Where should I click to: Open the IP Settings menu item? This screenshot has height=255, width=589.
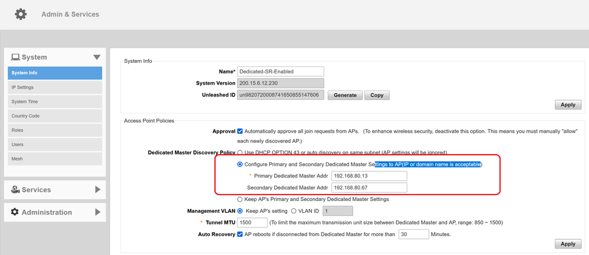[54, 88]
